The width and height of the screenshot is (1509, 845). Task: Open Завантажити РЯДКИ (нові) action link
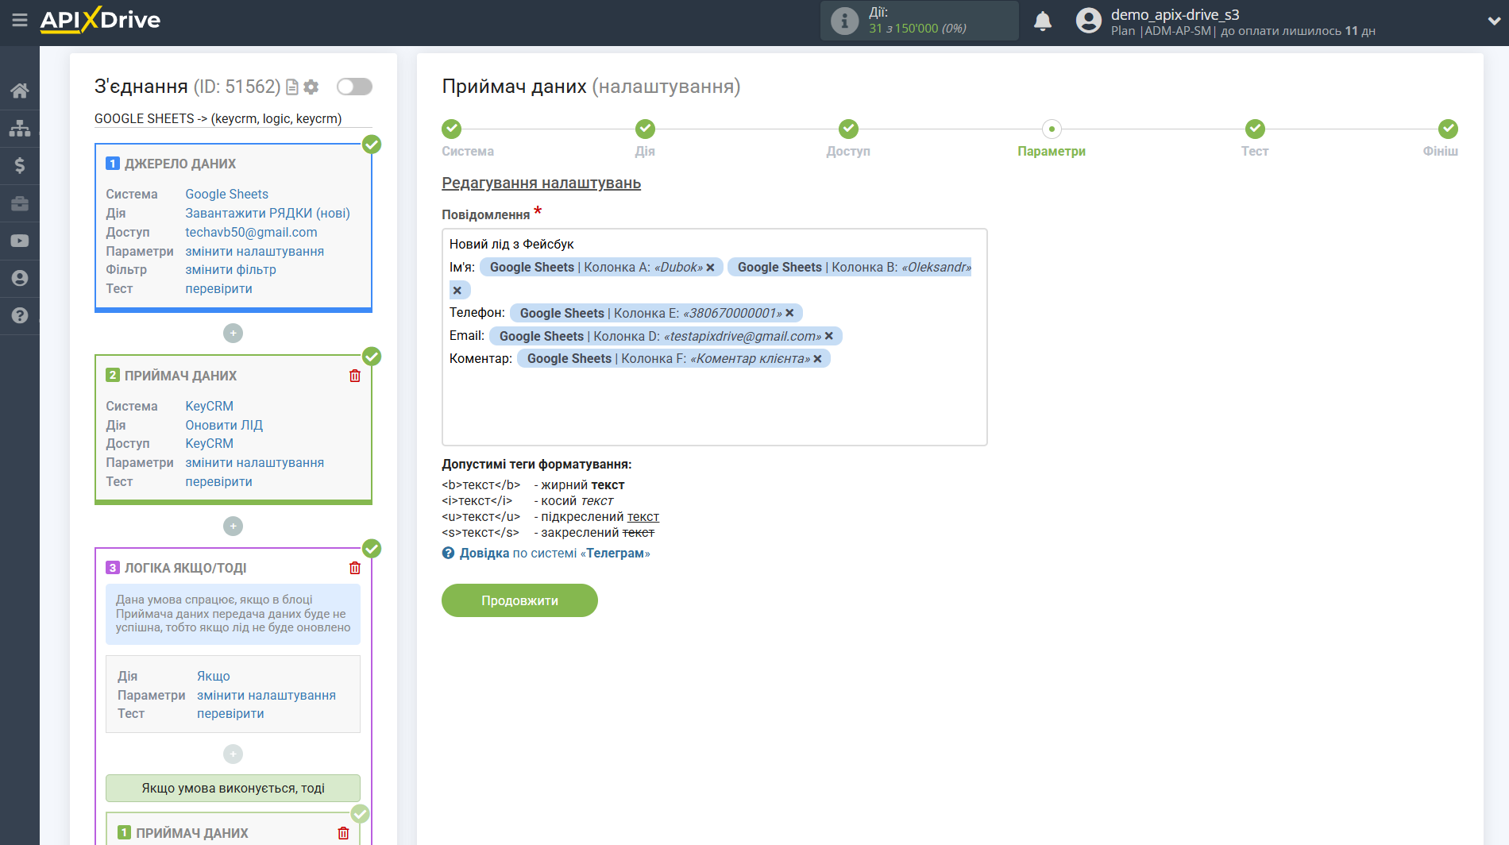point(268,213)
